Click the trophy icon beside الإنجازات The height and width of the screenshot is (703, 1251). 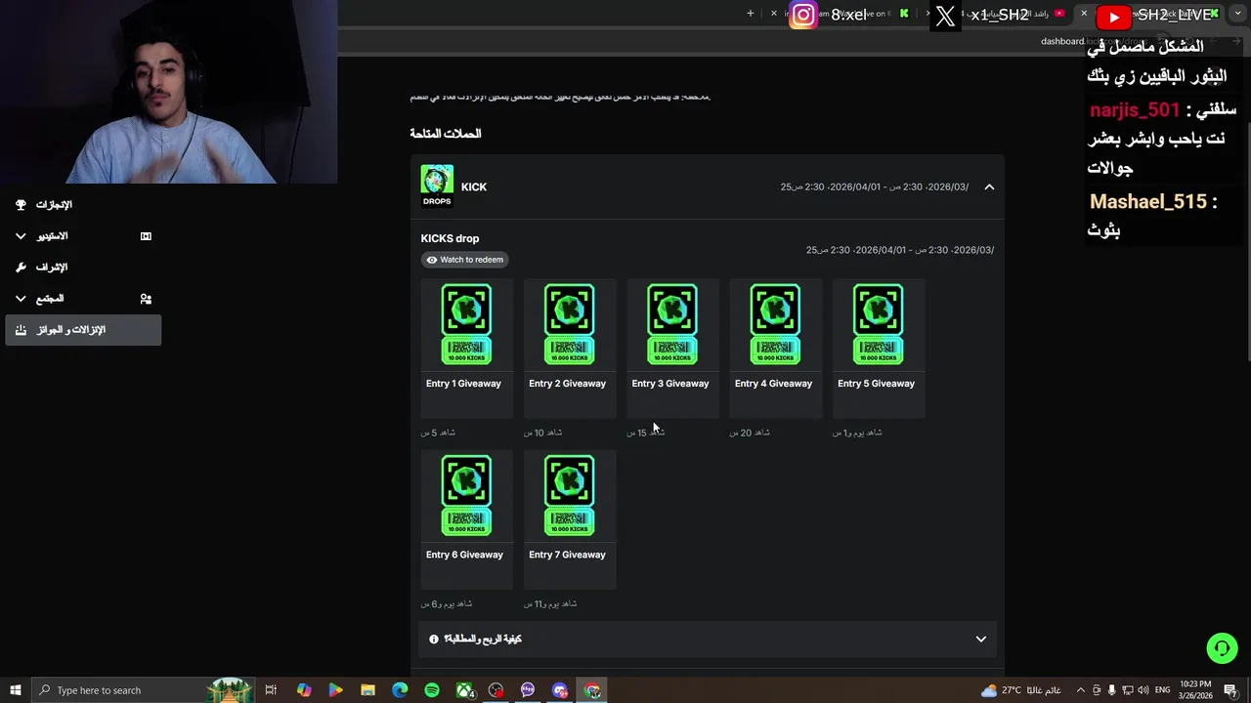click(21, 205)
